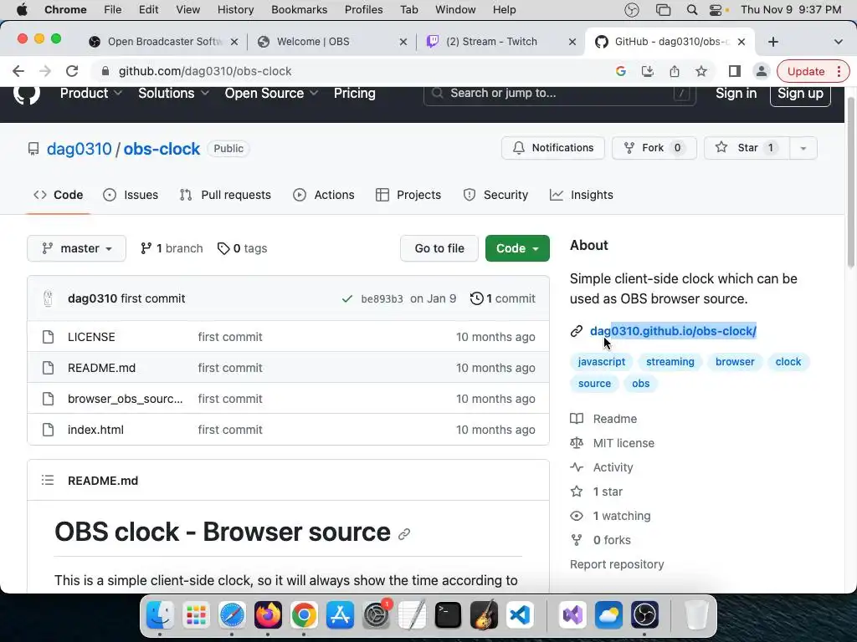Click the Chrome address bar URL
Viewport: 857px width, 642px height.
[x=205, y=71]
